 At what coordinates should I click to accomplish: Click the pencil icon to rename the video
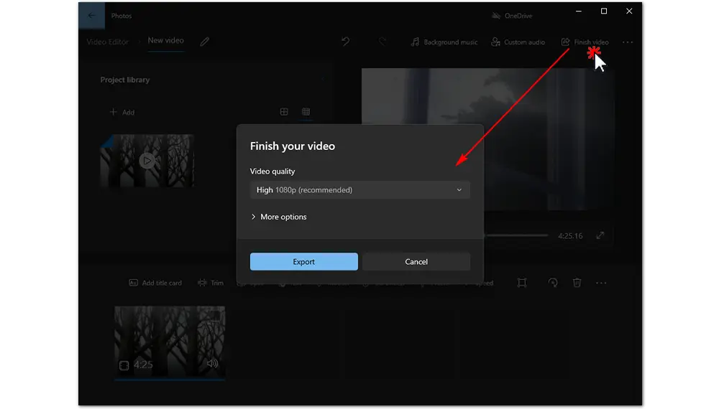205,42
